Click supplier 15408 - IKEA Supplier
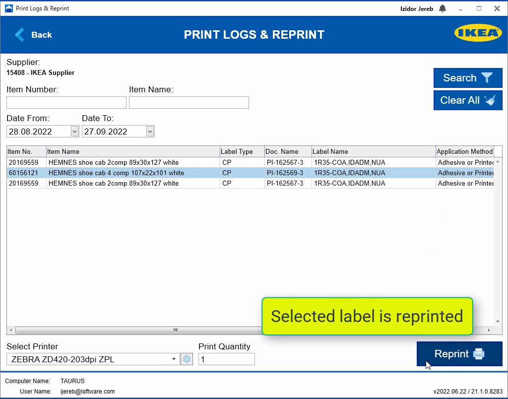Screen dimensions: 508x399 click(x=41, y=72)
